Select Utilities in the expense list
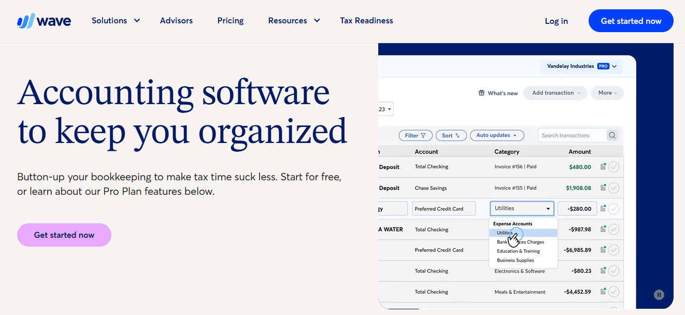 [523, 233]
